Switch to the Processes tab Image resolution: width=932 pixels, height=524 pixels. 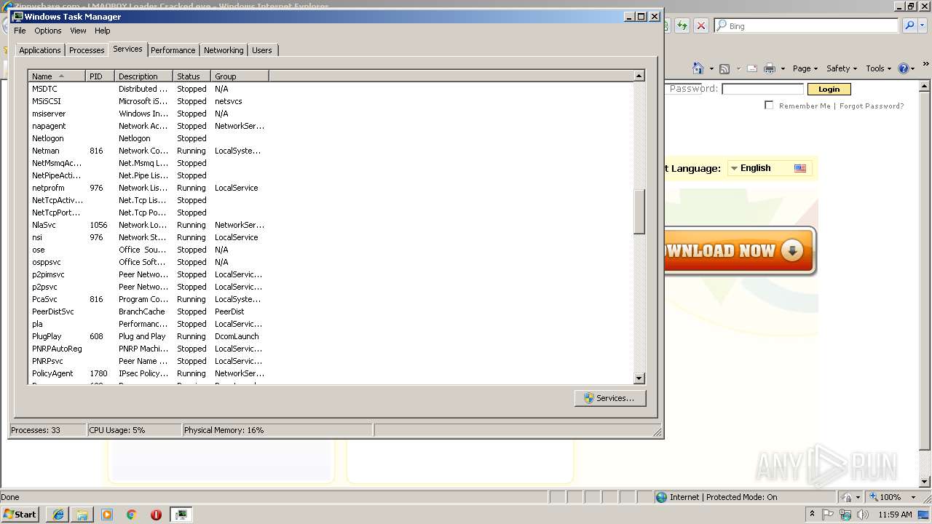[x=87, y=50]
